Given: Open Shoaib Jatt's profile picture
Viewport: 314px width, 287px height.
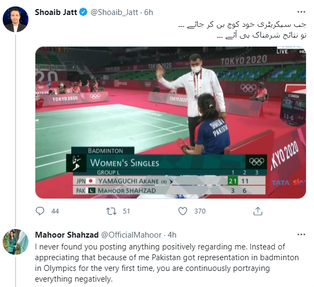Looking at the screenshot, I should 16,19.
